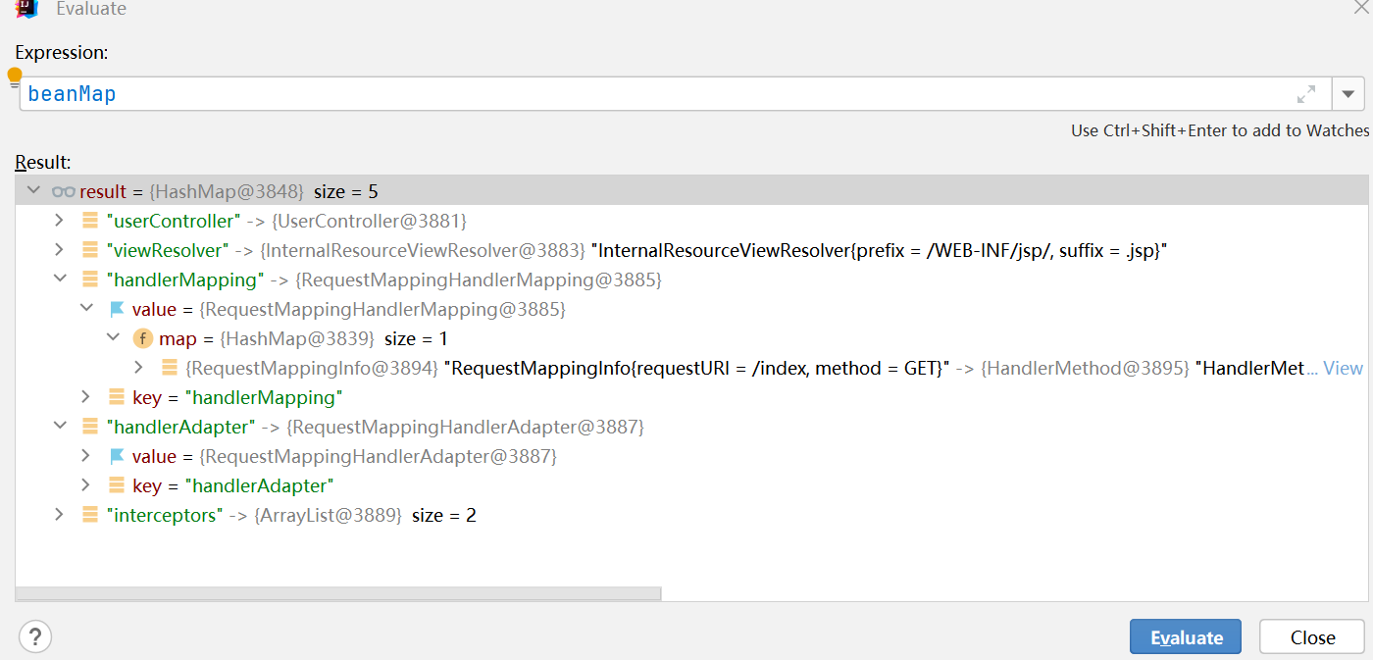Collapse the "handlerMapping" entry

tap(59, 279)
